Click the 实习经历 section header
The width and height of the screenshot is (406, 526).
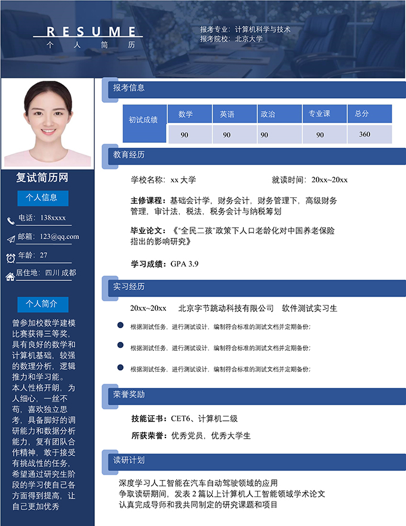click(257, 288)
